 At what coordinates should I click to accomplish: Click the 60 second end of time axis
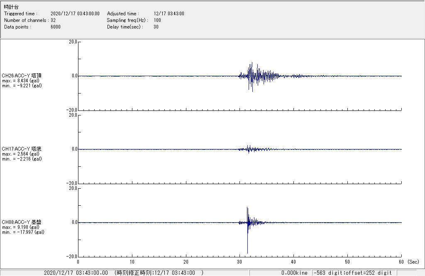coord(401,262)
